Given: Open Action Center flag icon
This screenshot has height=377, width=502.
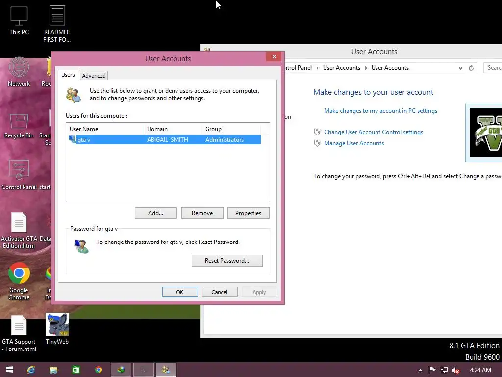Looking at the screenshot, I should click(432, 370).
